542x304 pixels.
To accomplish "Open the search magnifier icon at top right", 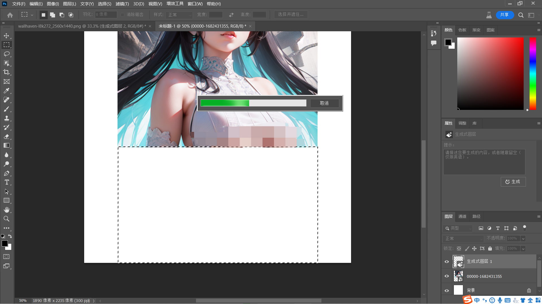I will point(521,15).
